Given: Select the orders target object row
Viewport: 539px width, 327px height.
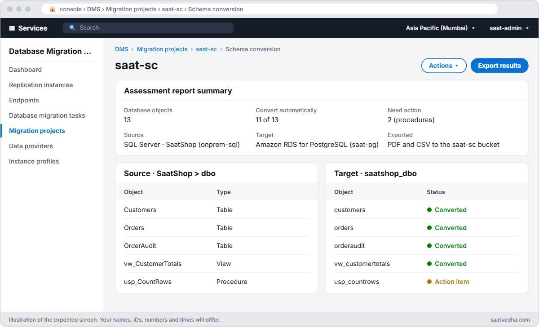Looking at the screenshot, I should 427,228.
